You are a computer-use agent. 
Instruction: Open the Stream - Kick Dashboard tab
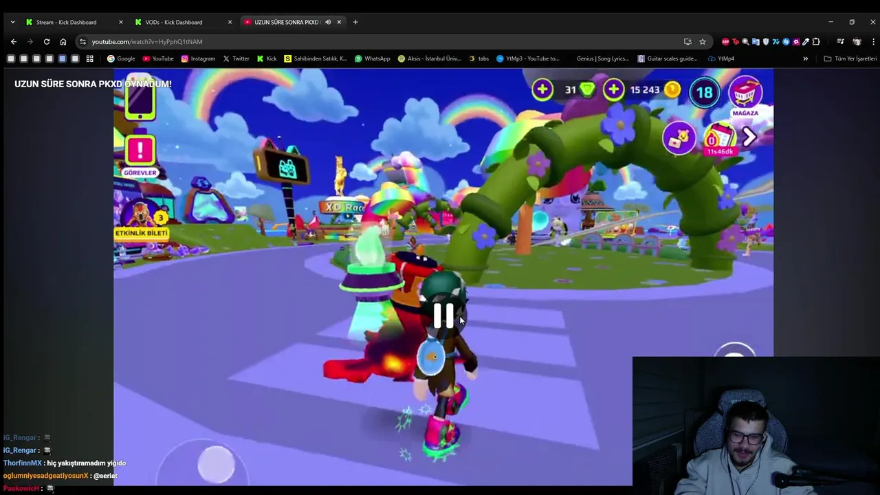coord(74,22)
